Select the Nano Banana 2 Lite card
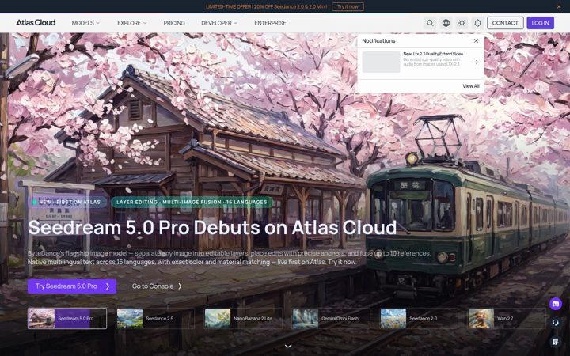This screenshot has height=356, width=570. [243, 318]
